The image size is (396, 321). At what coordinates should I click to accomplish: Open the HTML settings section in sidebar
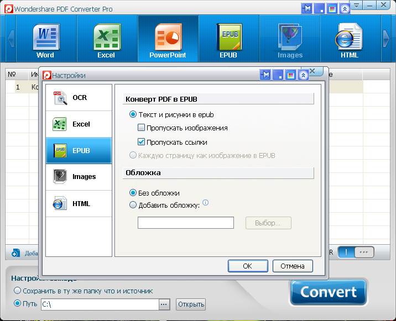[x=79, y=204]
